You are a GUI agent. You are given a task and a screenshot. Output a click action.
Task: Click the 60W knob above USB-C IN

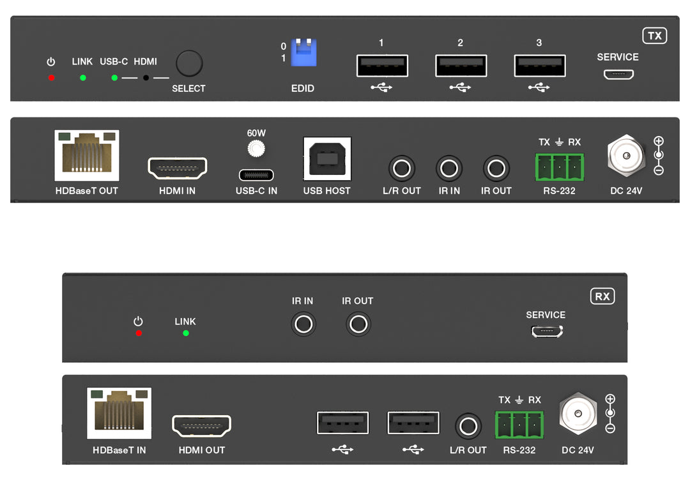(256, 149)
